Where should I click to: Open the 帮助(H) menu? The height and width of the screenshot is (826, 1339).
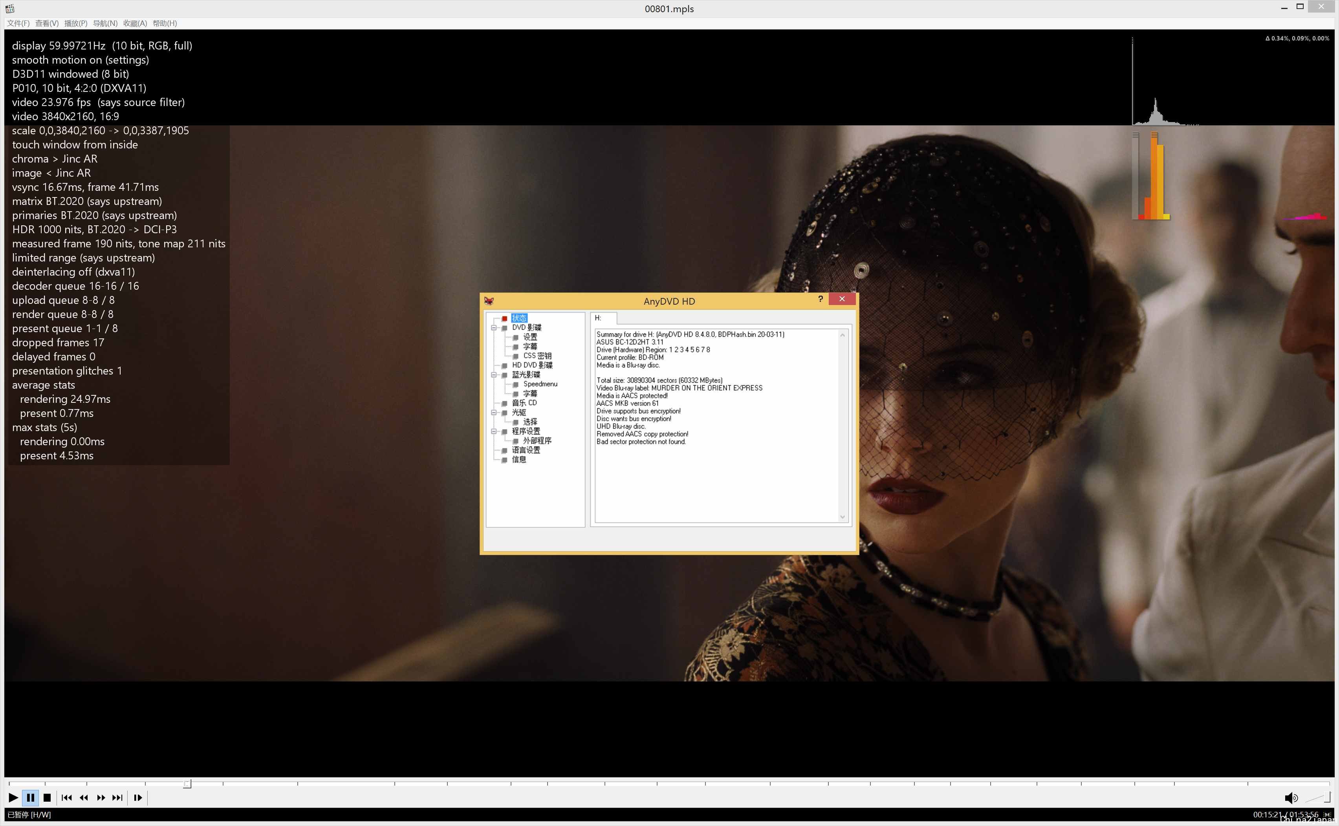coord(165,23)
